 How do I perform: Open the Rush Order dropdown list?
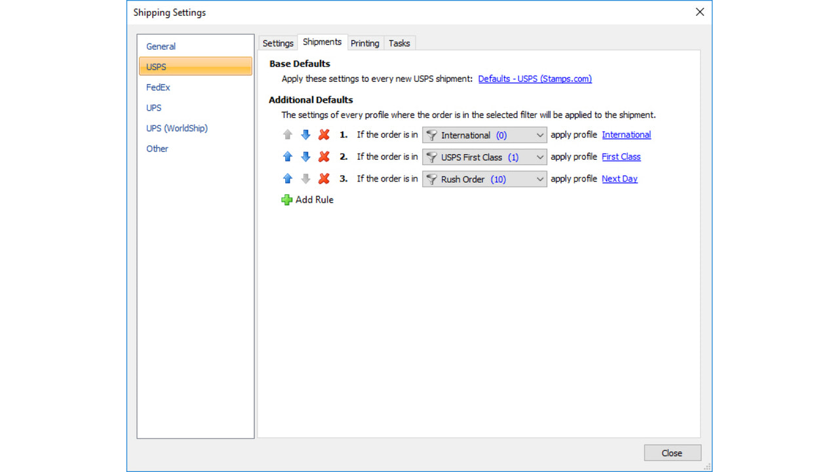(x=539, y=178)
